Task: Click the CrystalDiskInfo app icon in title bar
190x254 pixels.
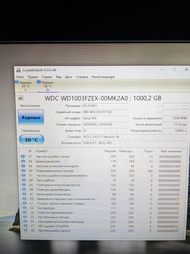Action: pyautogui.click(x=19, y=70)
